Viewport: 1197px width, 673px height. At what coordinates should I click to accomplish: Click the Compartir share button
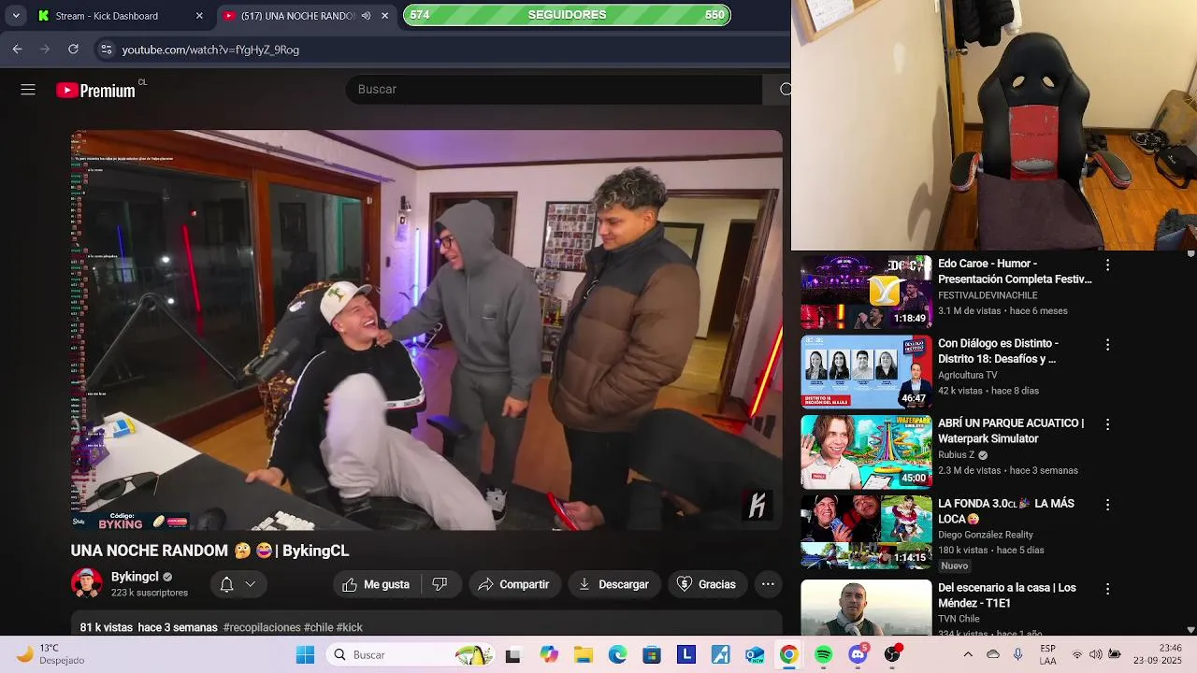[513, 584]
